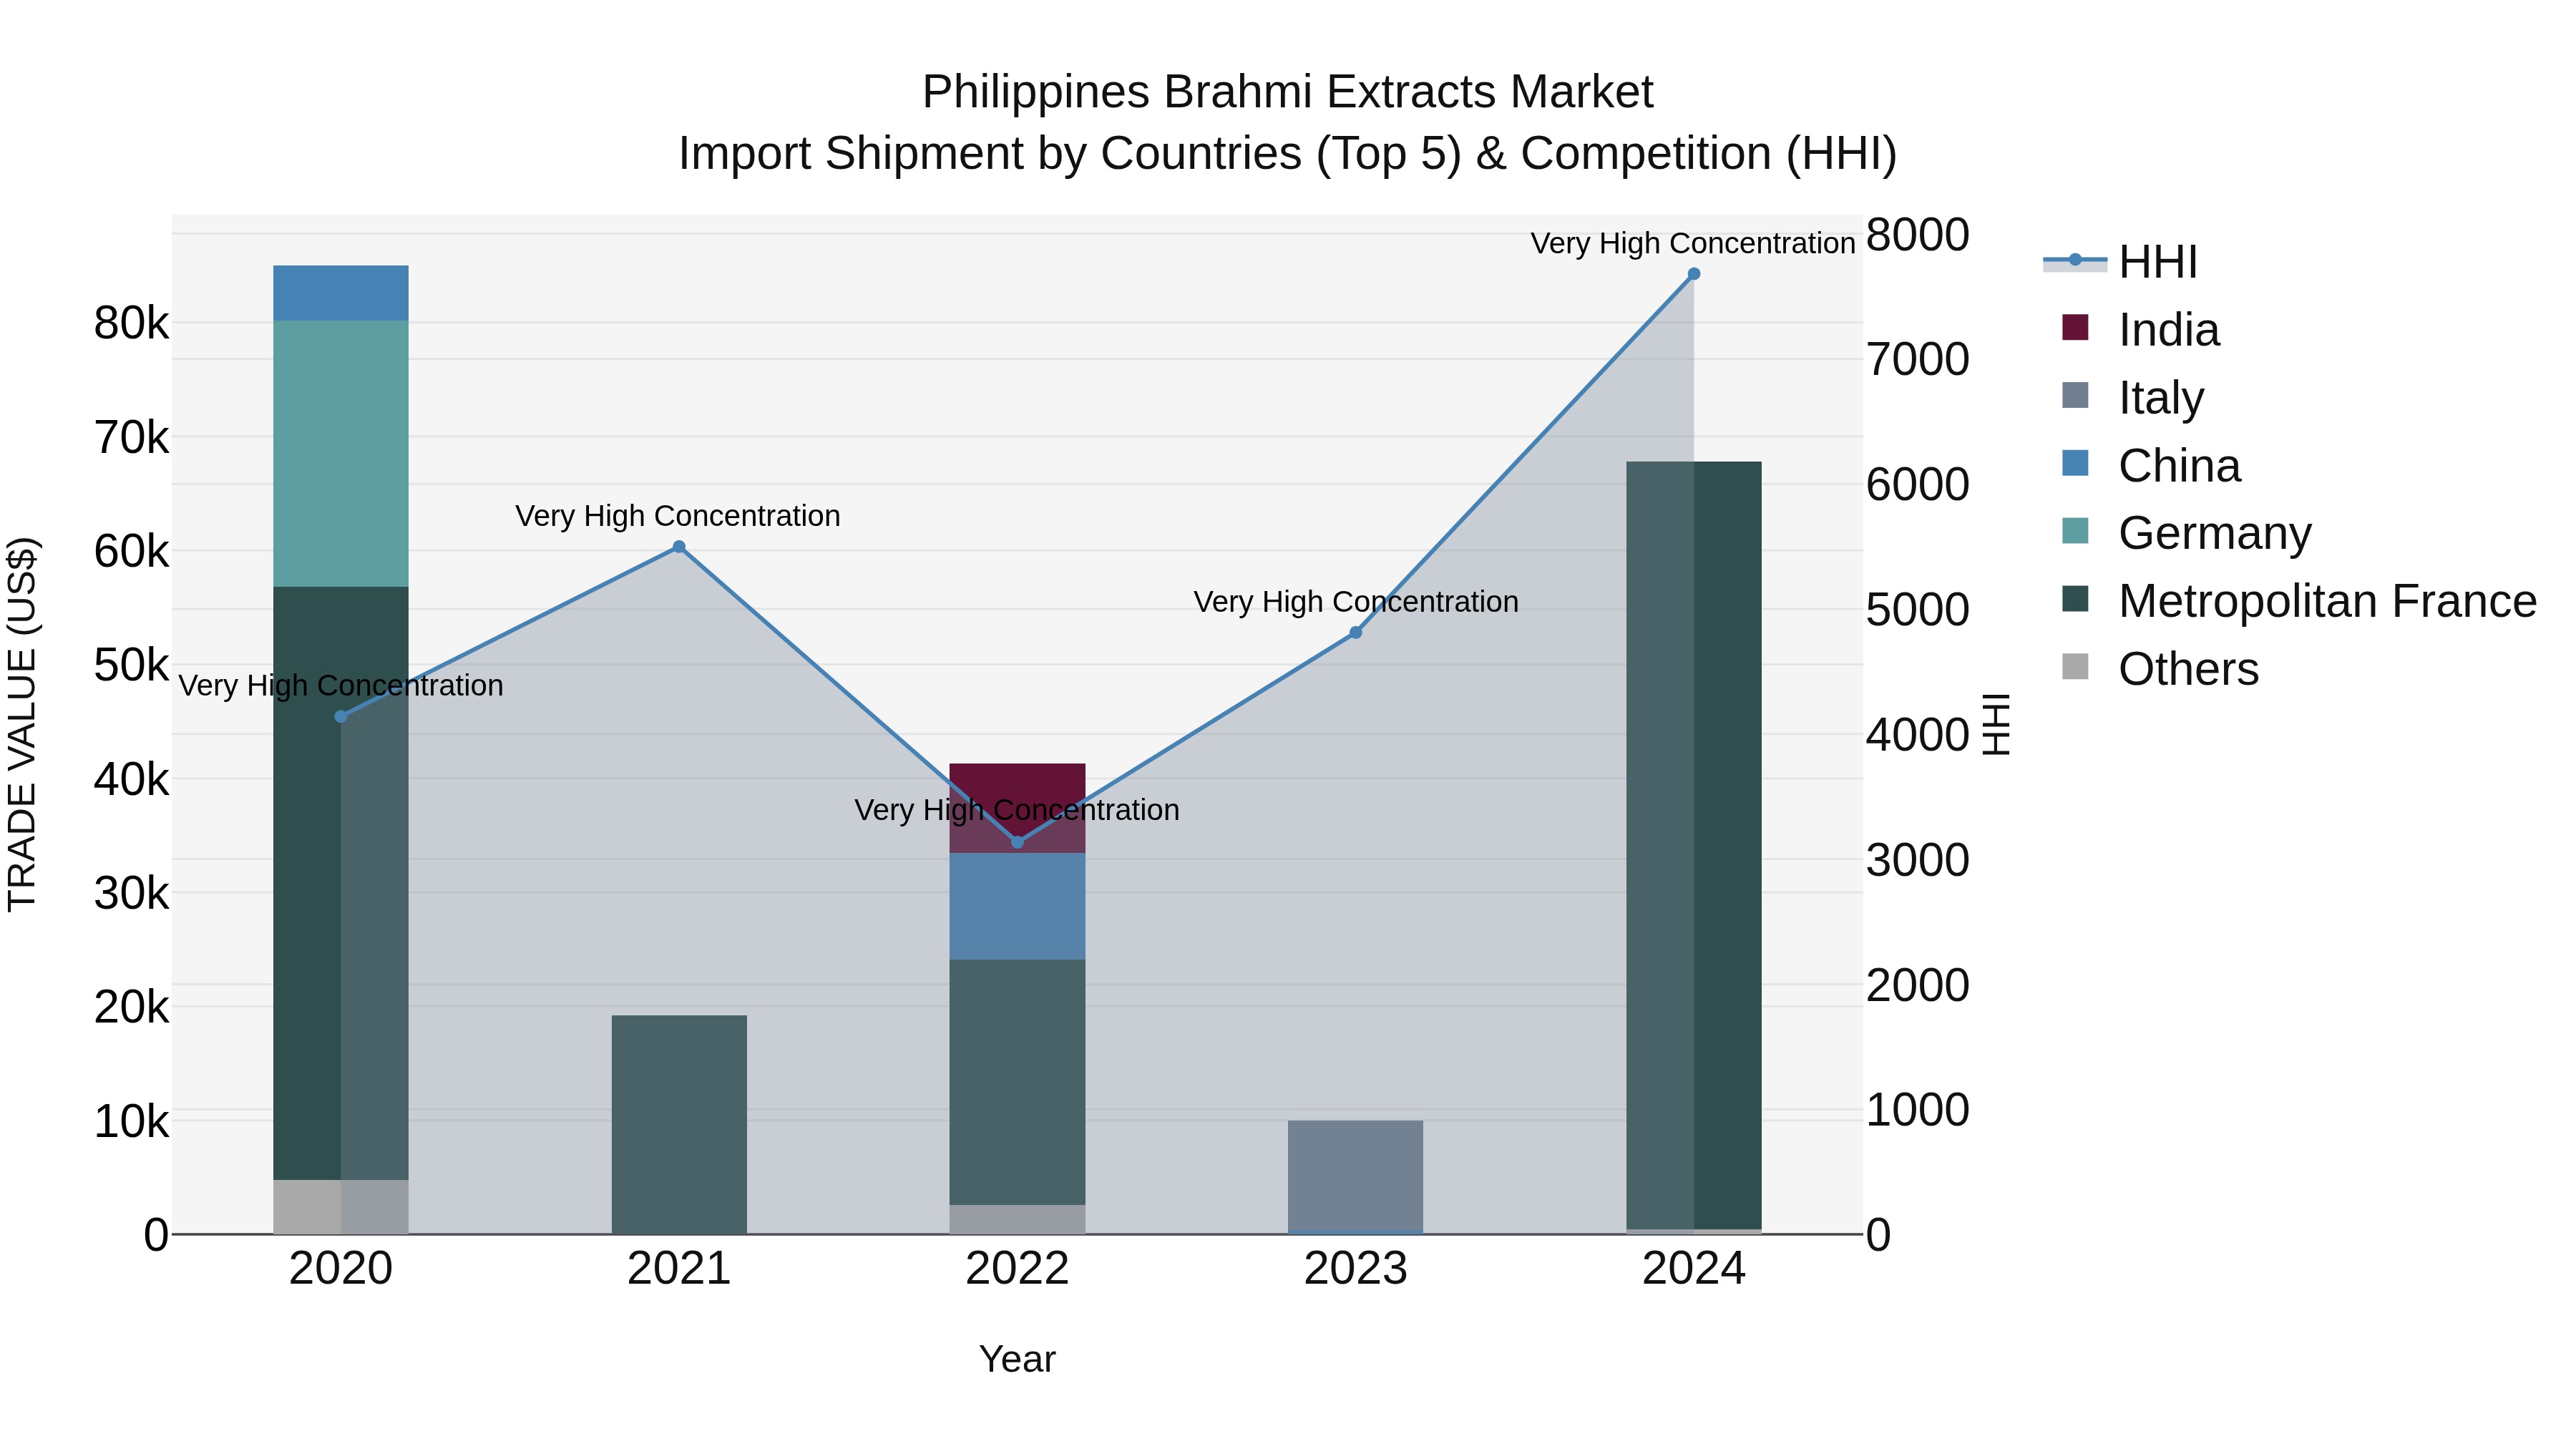
Task: Click the 1000 right axis tick
Action: 1918,1110
